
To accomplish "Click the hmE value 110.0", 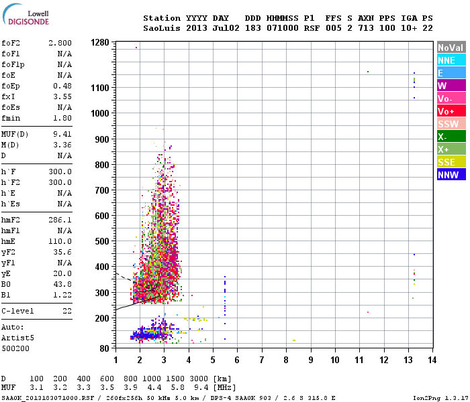I will (60, 241).
